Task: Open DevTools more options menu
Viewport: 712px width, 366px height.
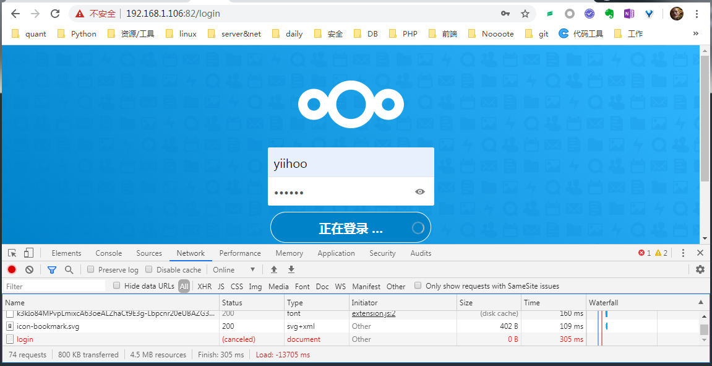Action: pos(683,253)
